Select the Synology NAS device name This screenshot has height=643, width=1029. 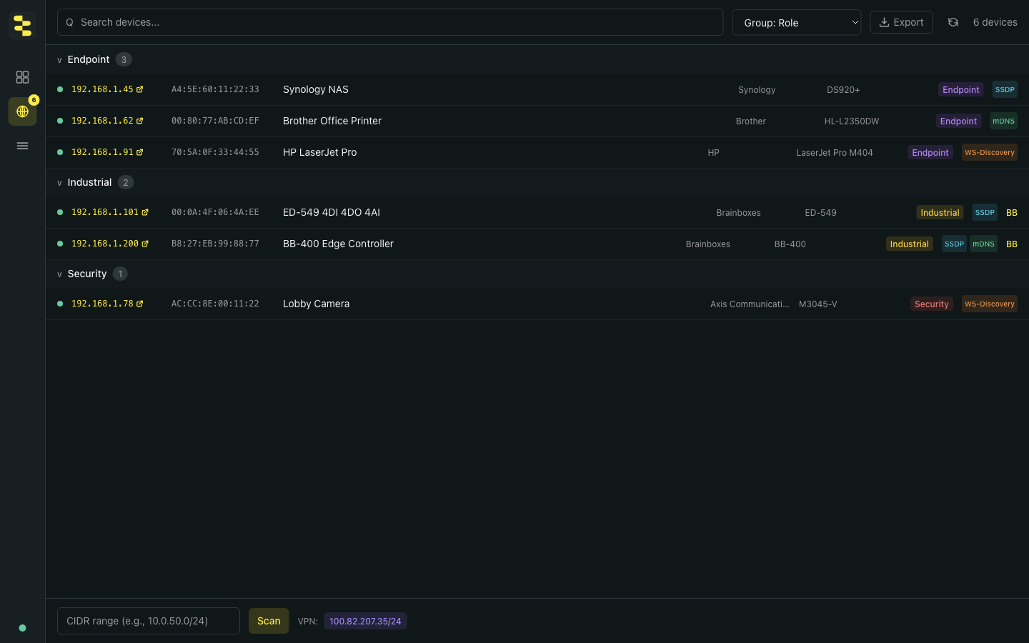[316, 89]
